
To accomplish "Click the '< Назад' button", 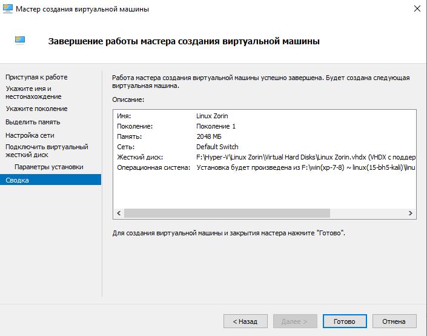I will pyautogui.click(x=245, y=321).
